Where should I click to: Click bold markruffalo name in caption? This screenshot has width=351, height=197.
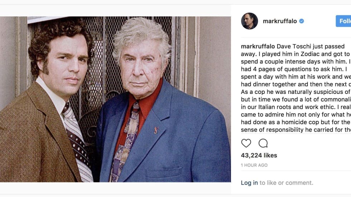[258, 46]
